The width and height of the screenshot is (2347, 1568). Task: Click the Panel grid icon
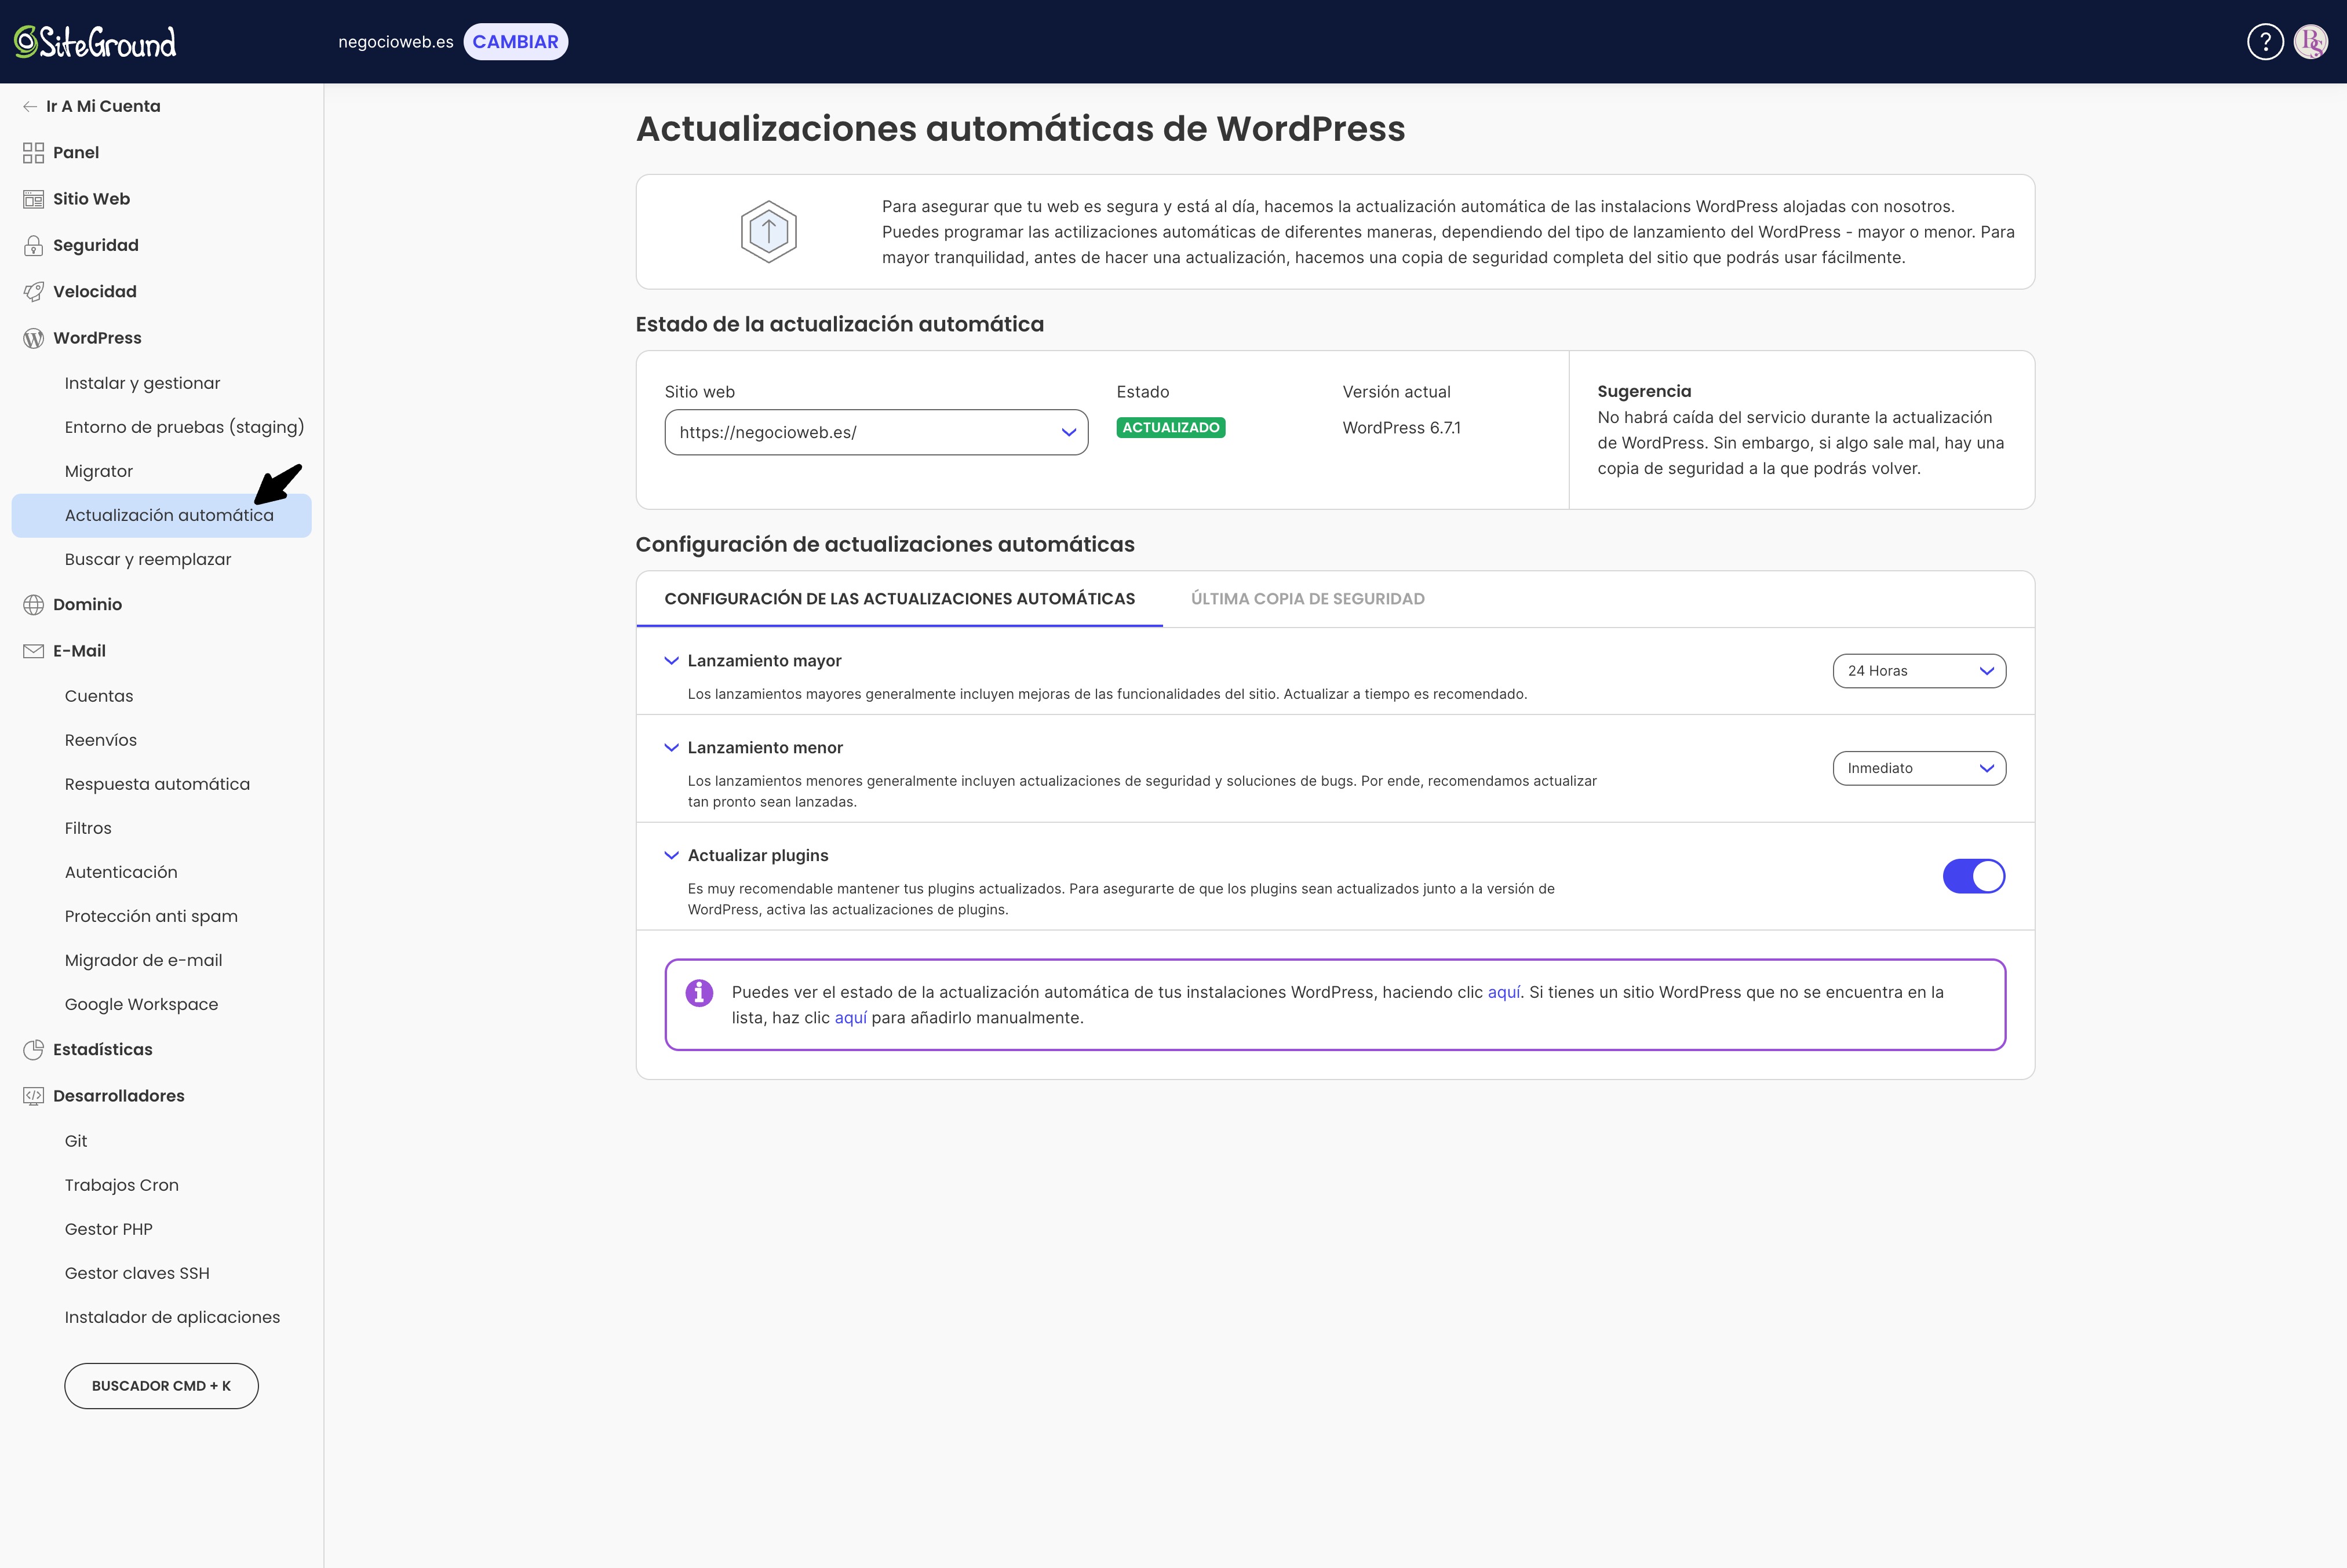point(33,153)
